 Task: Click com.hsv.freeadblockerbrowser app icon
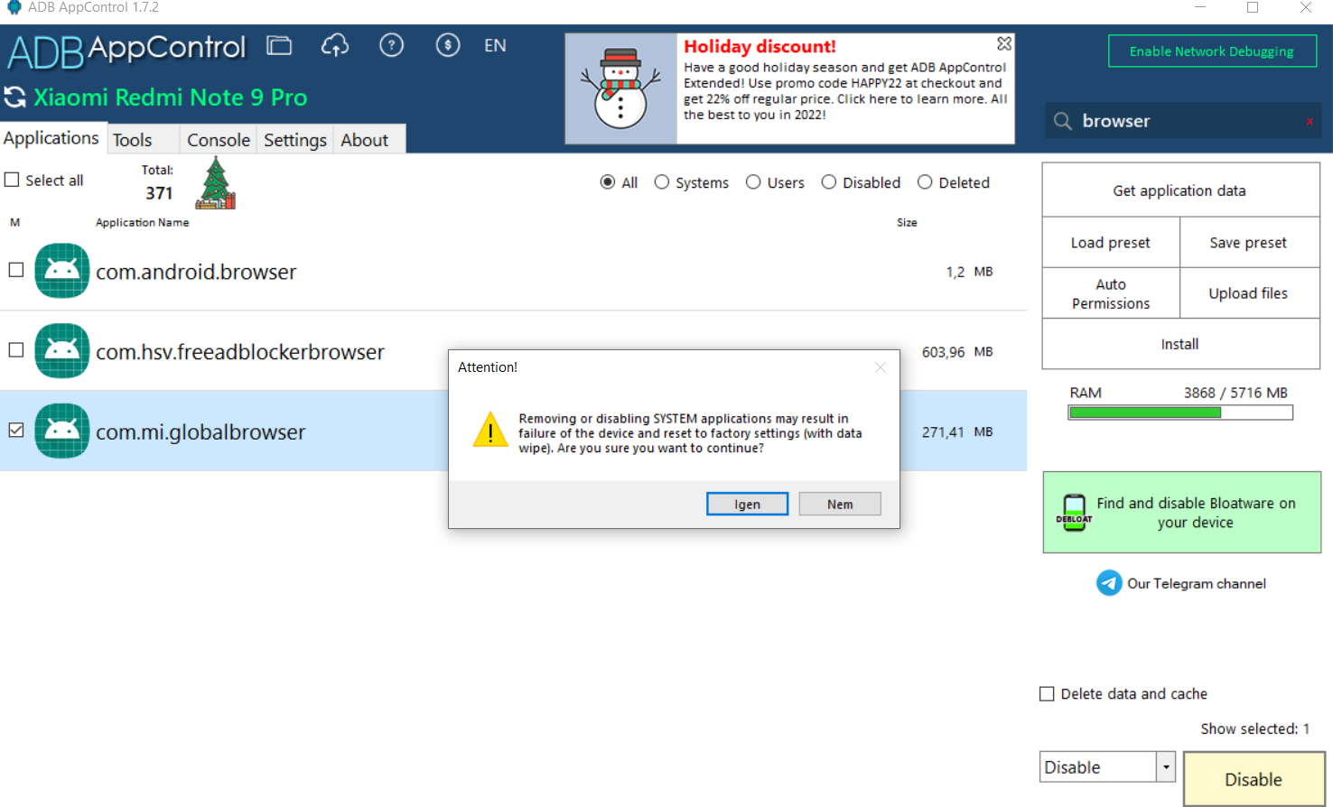[x=61, y=350]
